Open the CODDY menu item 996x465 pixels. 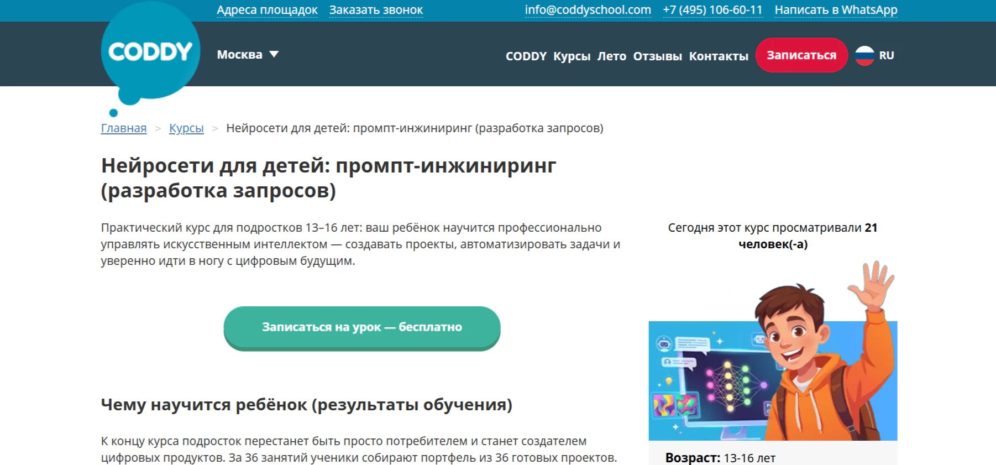click(x=526, y=56)
